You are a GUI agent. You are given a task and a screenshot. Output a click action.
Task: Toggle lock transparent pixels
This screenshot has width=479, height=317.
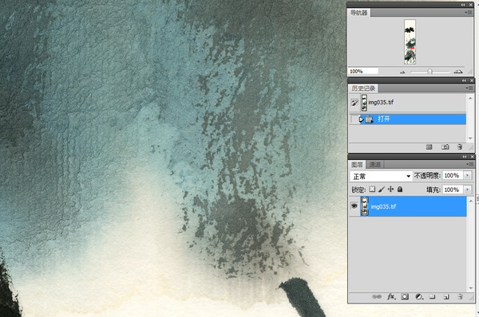tap(372, 190)
